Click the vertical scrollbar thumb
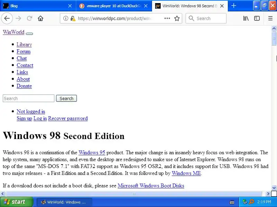 (x=274, y=38)
